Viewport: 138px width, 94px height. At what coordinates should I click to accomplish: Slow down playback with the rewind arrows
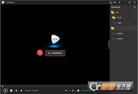(66, 91)
